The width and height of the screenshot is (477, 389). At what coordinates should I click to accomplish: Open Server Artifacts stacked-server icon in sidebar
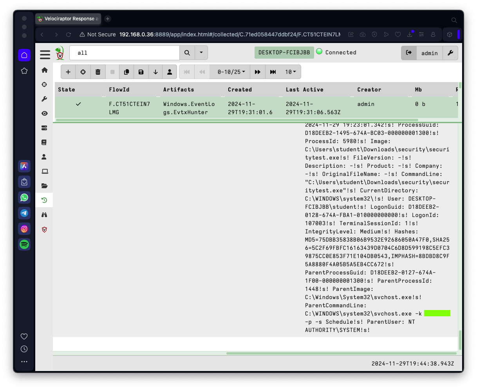(x=44, y=128)
